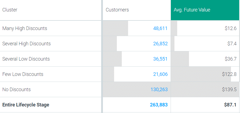
Task: Select the Many High Discounts row
Action: pyautogui.click(x=25, y=28)
